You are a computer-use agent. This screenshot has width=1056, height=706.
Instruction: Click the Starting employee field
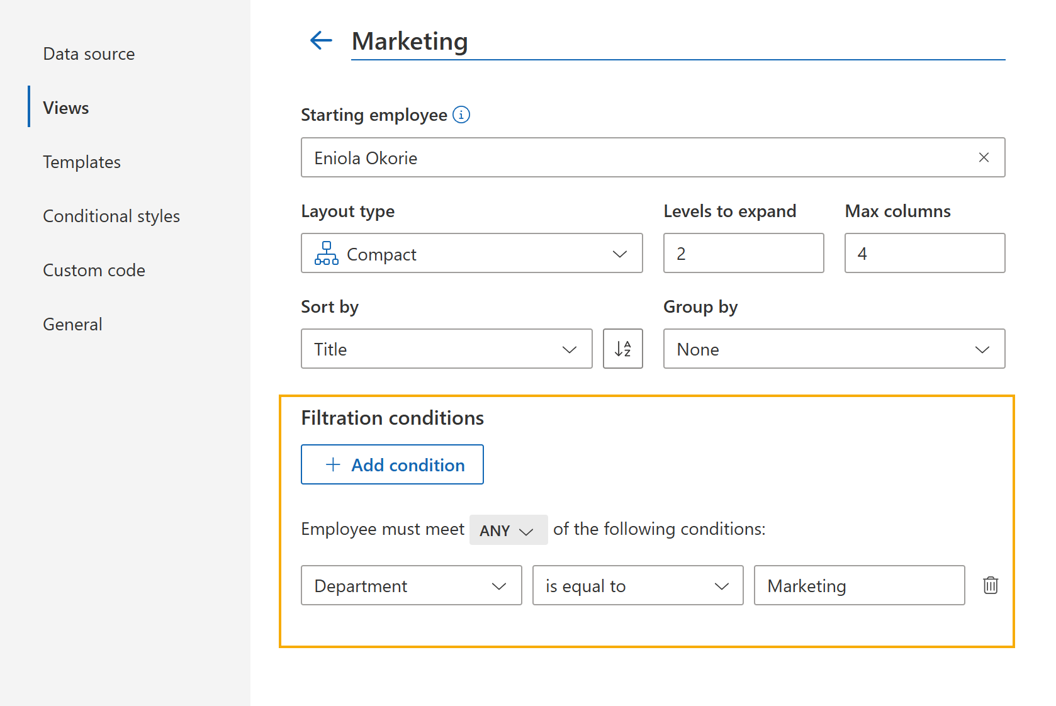tap(653, 157)
